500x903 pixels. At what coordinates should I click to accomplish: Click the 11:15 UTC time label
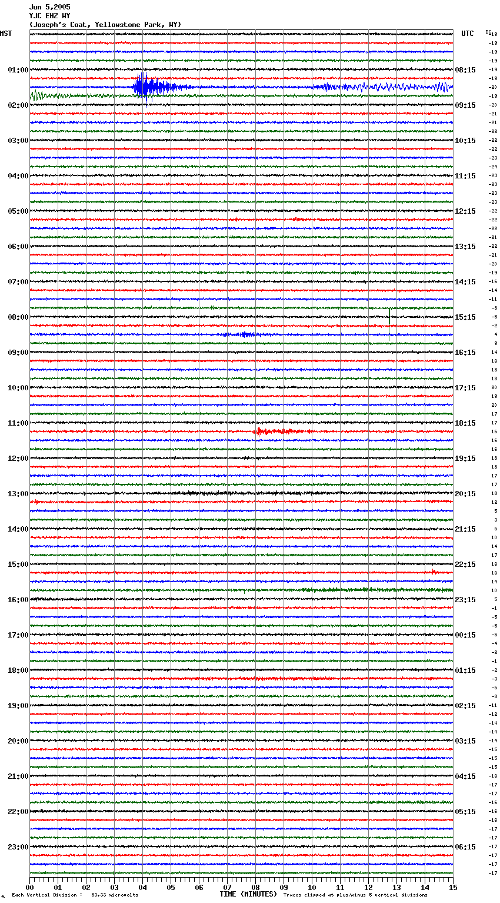465,176
